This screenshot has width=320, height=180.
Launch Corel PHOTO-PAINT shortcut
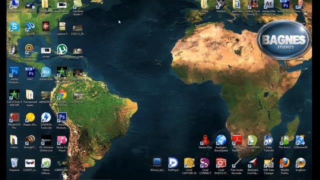221,162
